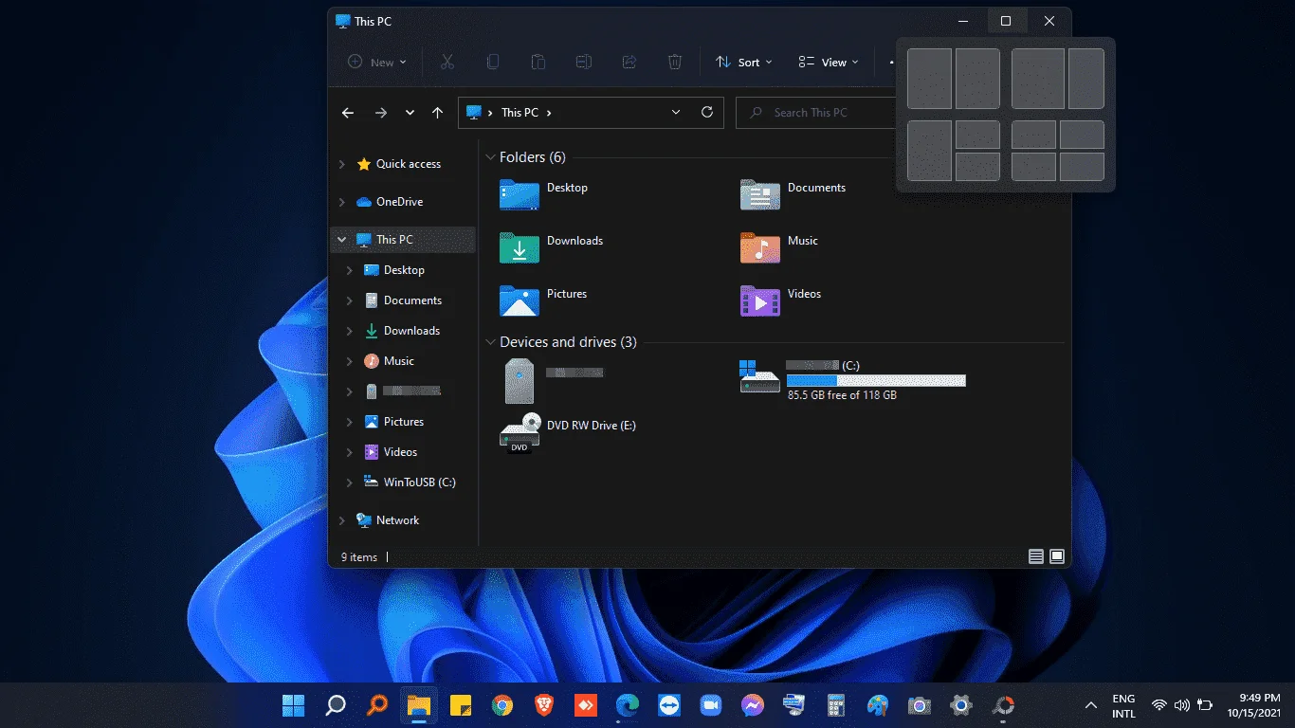1295x728 pixels.
Task: Refresh the This PC view
Action: tap(707, 112)
